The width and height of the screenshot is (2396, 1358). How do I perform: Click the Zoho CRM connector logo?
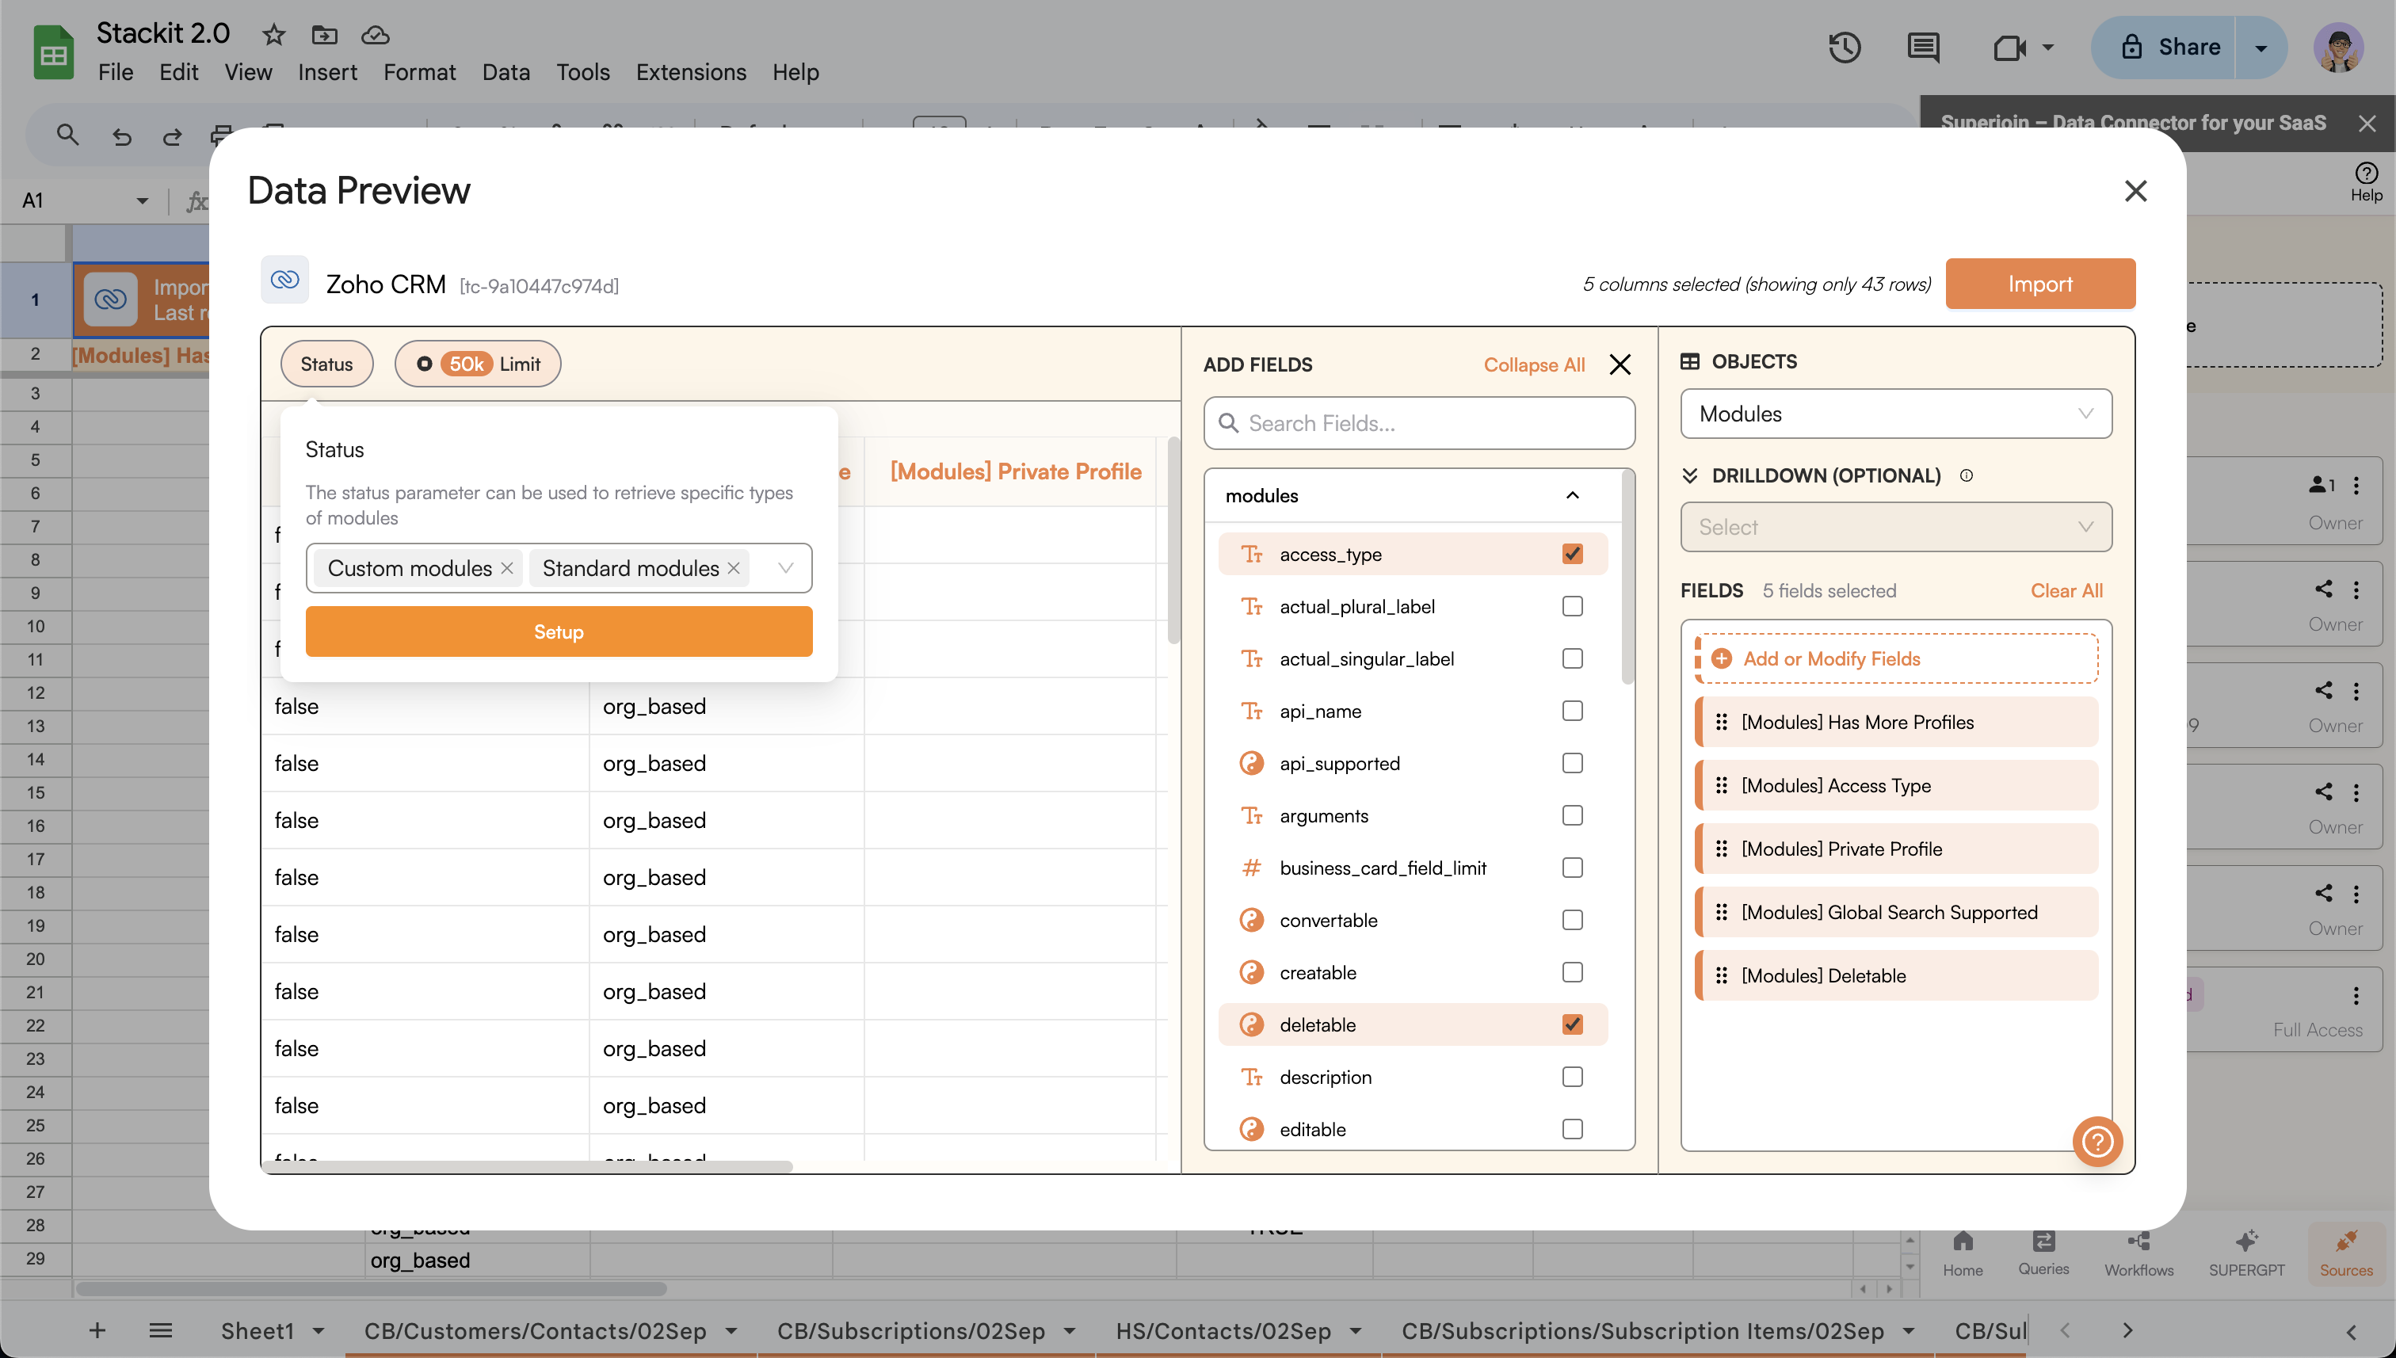coord(284,280)
